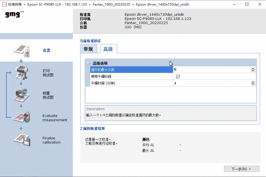
Task: Click the print test chart printer icon
Action: pyautogui.click(x=22, y=72)
